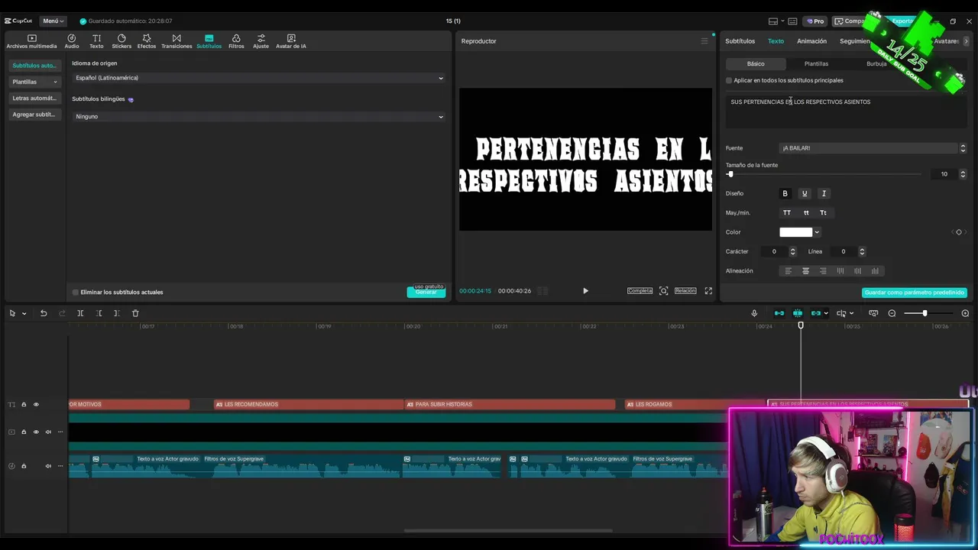Align text to the left
Viewport: 978px width, 550px height.
tap(789, 271)
